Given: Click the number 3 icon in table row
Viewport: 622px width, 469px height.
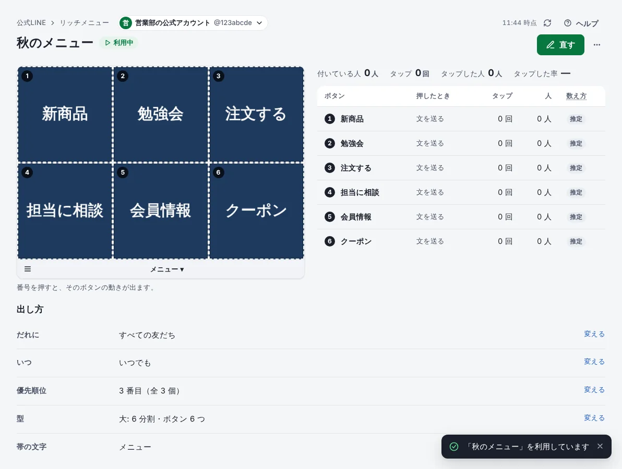Looking at the screenshot, I should [x=330, y=168].
